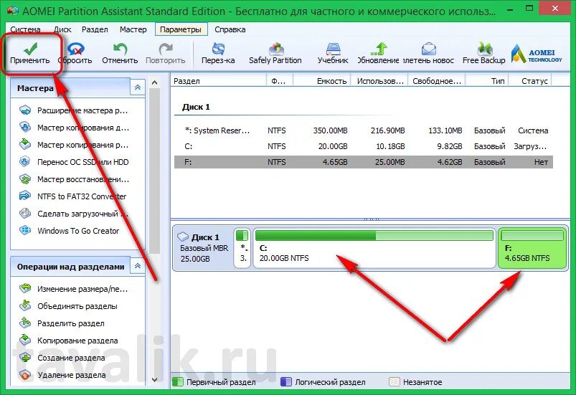Select the F: partition row in list
The height and width of the screenshot is (395, 576).
pos(364,162)
